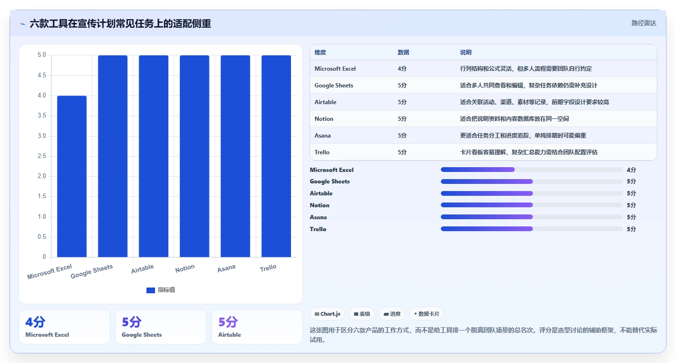
Task: Click the 5分 value in the Notion table row
Action: pos(402,119)
